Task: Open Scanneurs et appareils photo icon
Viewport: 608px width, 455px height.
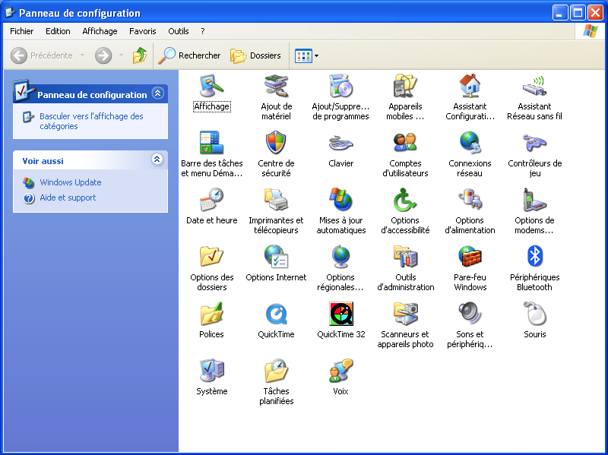Action: point(405,314)
